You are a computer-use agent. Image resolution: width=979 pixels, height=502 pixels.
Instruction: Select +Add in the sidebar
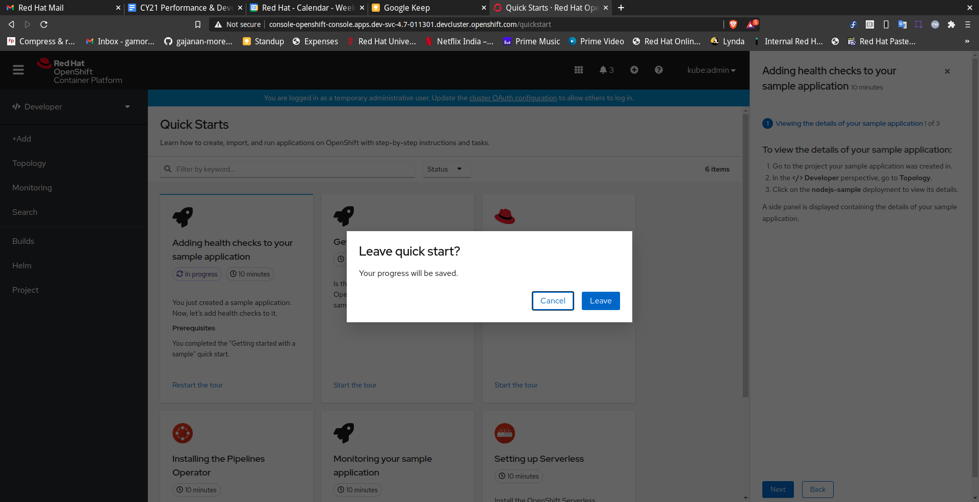pos(22,138)
